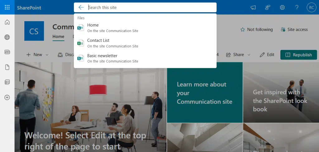Viewport: 319px width, 152px height.
Task: Open My sites globe icon
Action: tap(7, 37)
